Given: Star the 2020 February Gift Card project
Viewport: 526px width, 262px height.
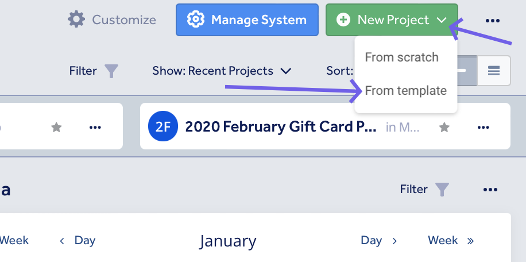Looking at the screenshot, I should (x=444, y=127).
